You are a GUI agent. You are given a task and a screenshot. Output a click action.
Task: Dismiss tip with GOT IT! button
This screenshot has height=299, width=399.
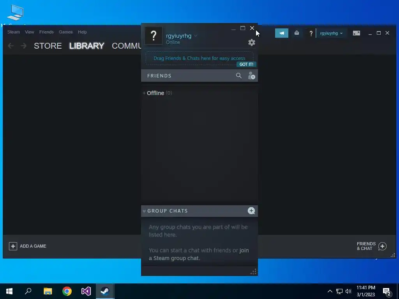(x=246, y=64)
